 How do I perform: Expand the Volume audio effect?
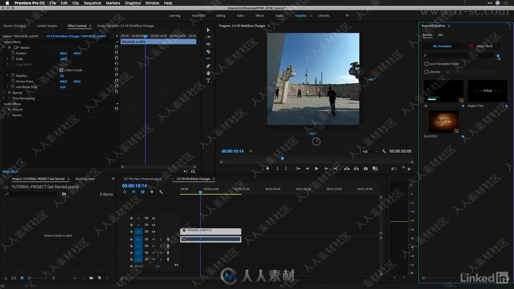pyautogui.click(x=4, y=110)
